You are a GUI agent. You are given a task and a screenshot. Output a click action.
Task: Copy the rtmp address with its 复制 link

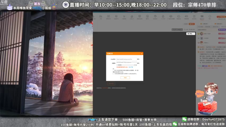[x=138, y=59]
